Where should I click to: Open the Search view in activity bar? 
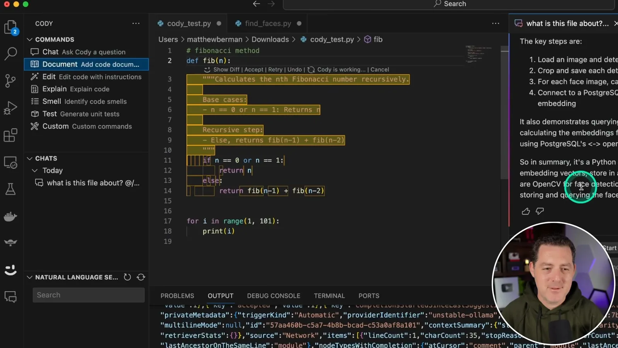(x=10, y=54)
